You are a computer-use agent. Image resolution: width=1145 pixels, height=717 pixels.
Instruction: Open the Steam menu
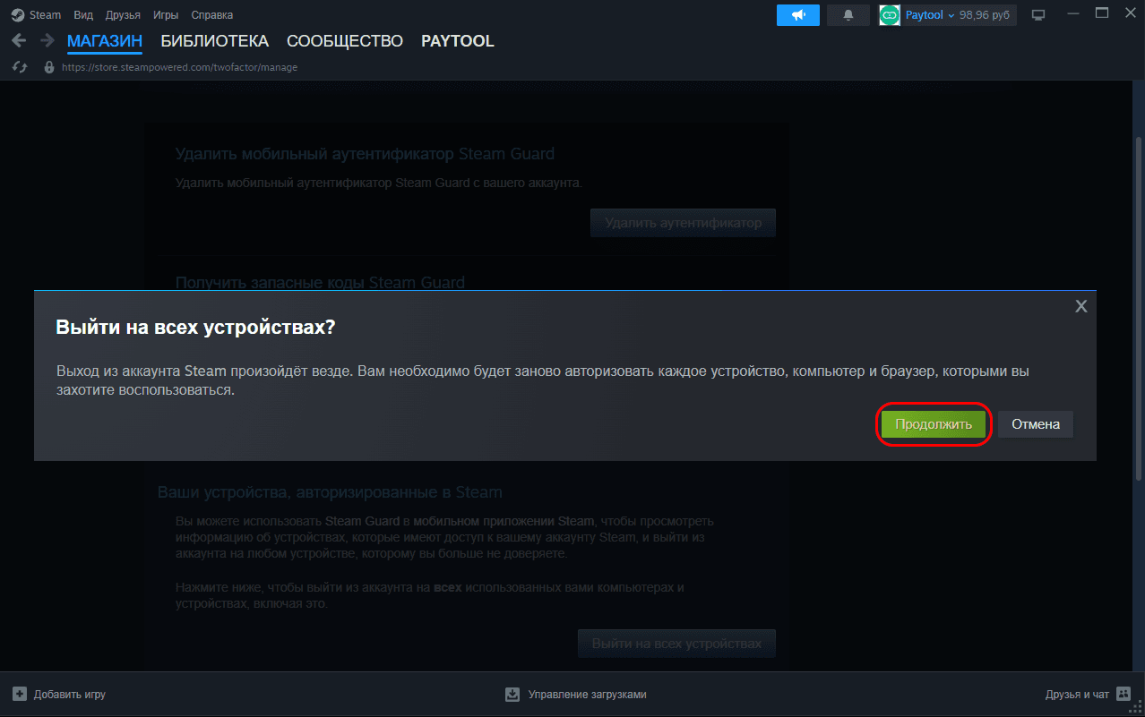[x=45, y=15]
